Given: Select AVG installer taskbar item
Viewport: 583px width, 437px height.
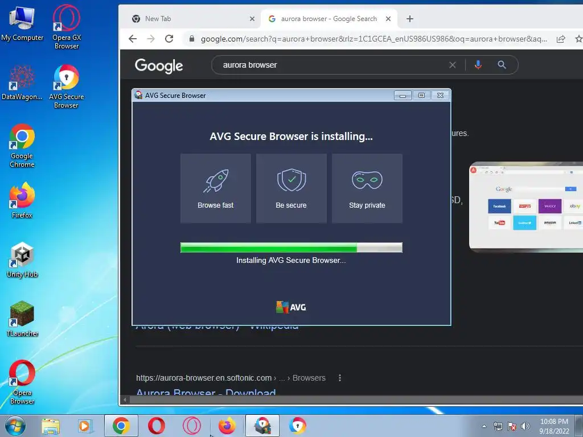Looking at the screenshot, I should point(262,426).
